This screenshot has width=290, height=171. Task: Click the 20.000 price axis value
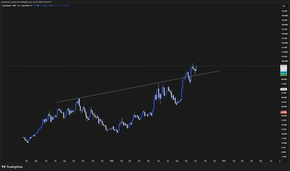click(284, 134)
